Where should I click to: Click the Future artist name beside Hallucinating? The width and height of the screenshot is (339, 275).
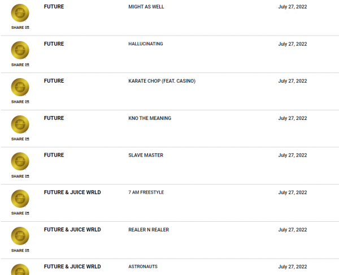pos(54,44)
